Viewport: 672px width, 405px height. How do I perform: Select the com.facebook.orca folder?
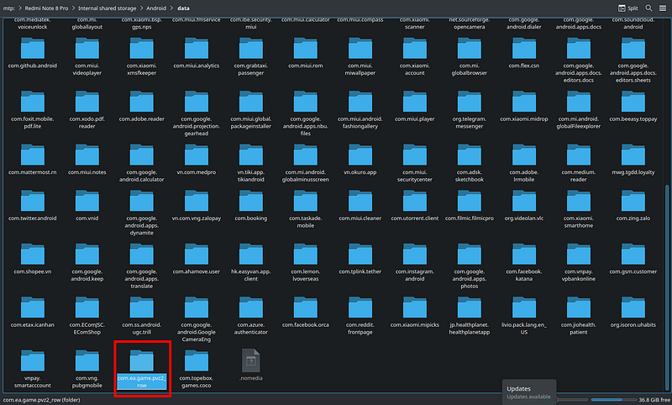coord(306,313)
